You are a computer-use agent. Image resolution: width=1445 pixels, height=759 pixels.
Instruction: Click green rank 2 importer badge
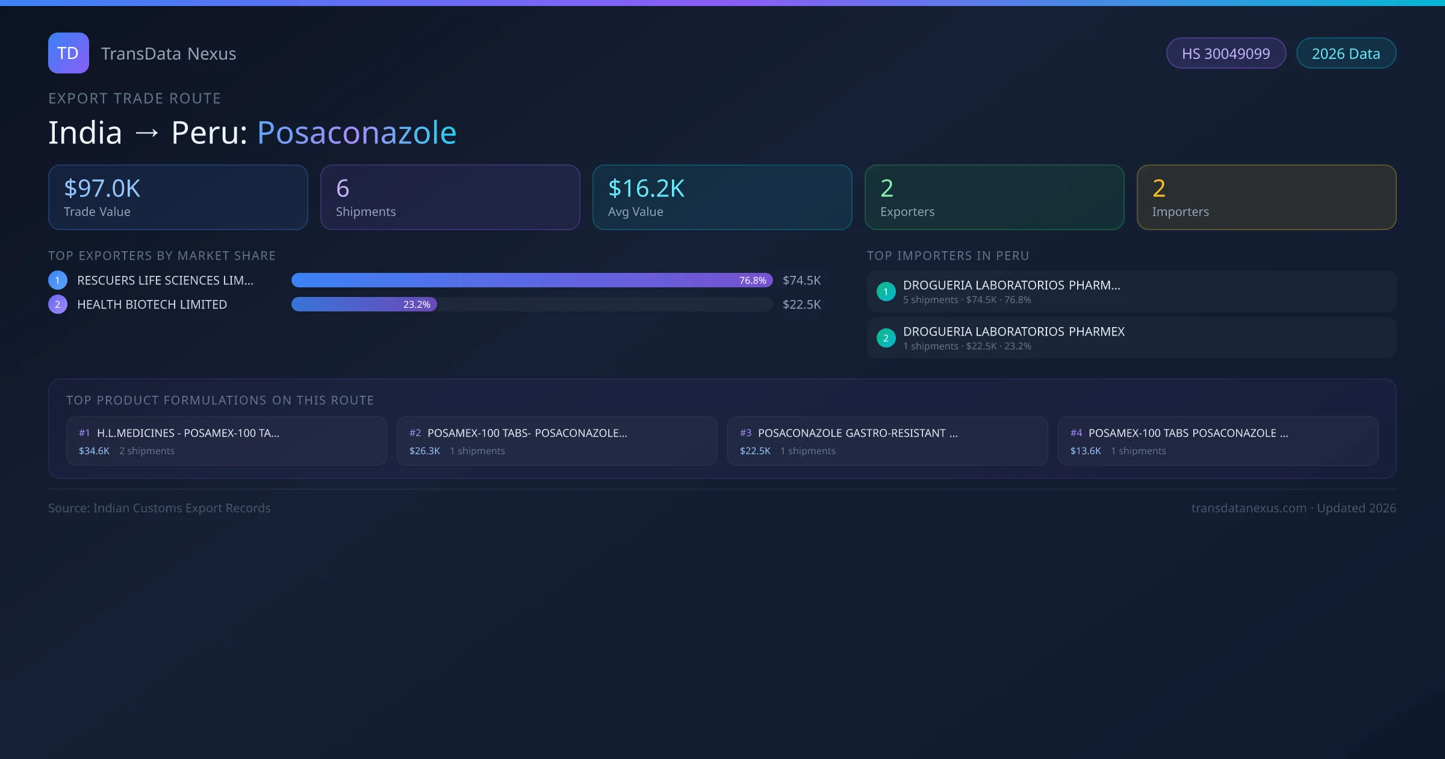[886, 338]
